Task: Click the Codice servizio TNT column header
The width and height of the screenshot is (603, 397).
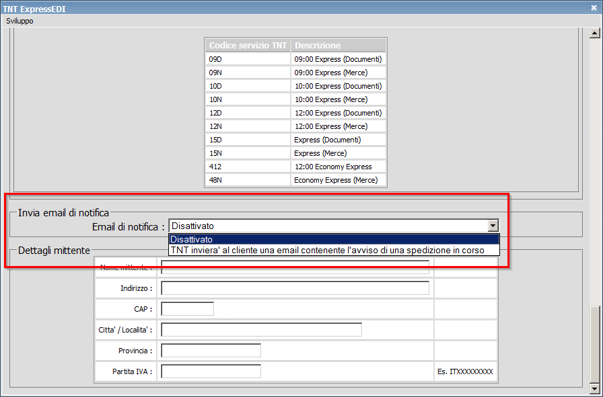Action: (x=248, y=45)
